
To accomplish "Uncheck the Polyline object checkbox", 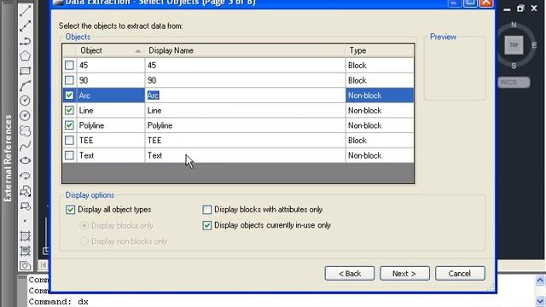I will pos(69,125).
